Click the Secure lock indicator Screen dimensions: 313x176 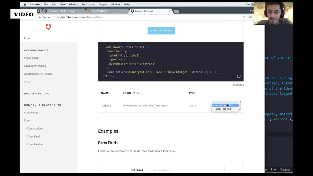45,17
